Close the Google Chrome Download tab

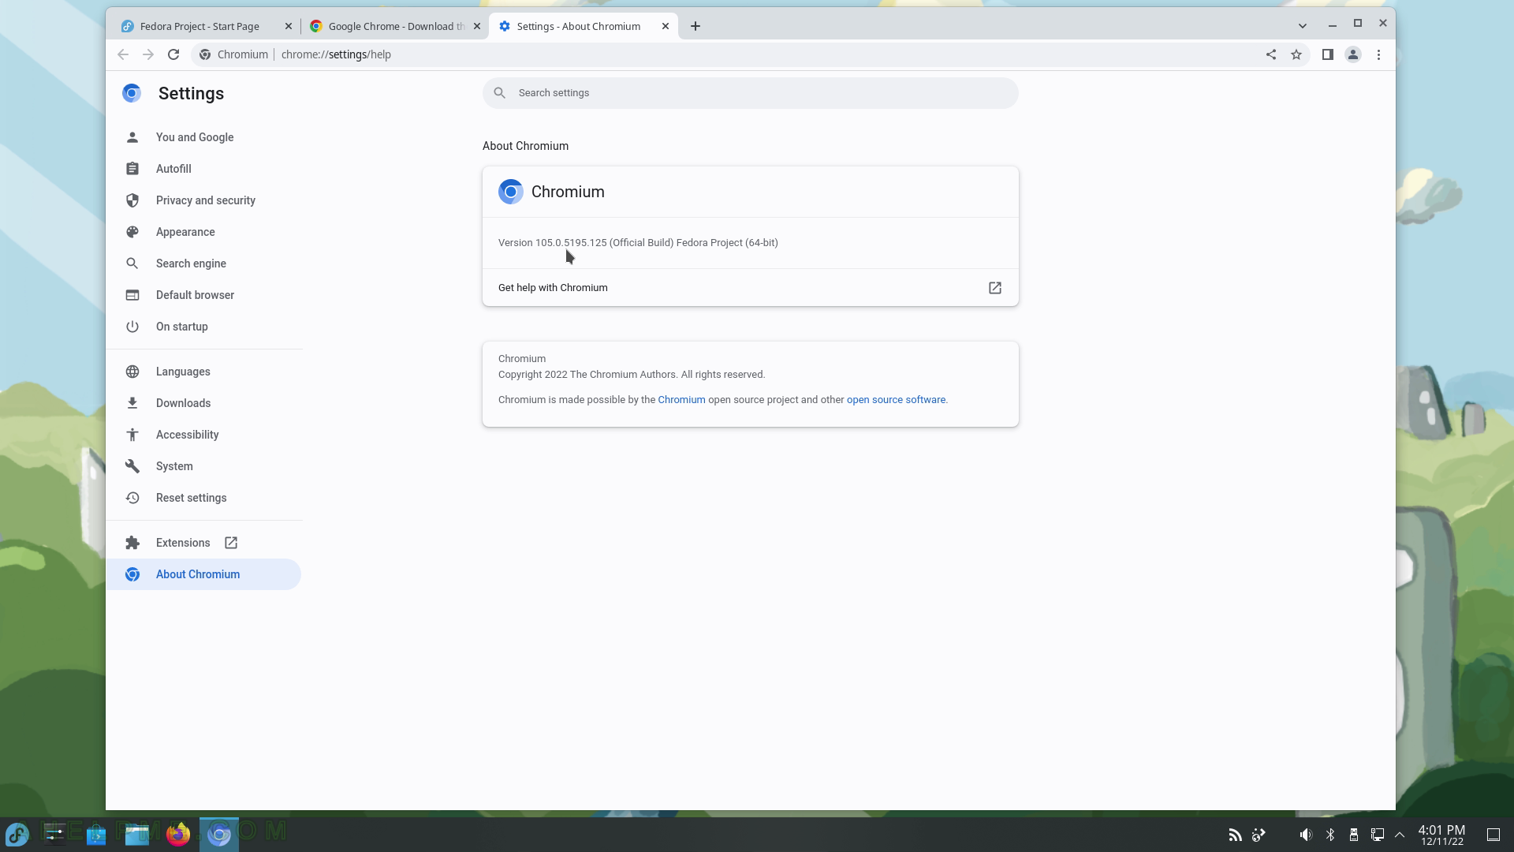(x=477, y=26)
